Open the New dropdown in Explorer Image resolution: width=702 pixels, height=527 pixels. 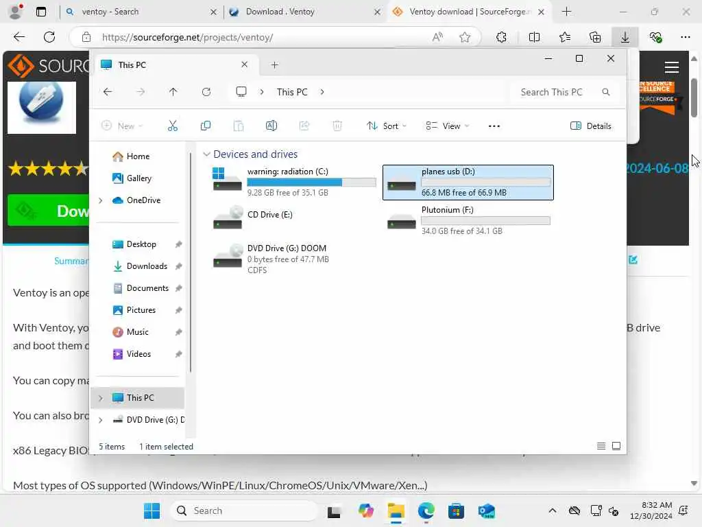(x=122, y=126)
